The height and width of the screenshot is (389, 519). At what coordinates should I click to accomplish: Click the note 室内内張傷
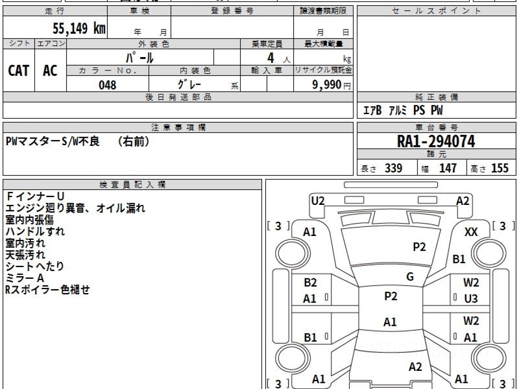(29, 220)
